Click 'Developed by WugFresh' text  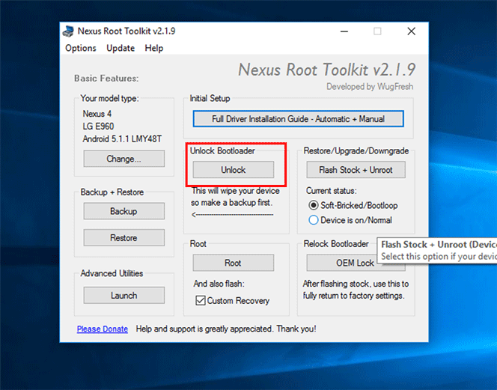pyautogui.click(x=370, y=87)
